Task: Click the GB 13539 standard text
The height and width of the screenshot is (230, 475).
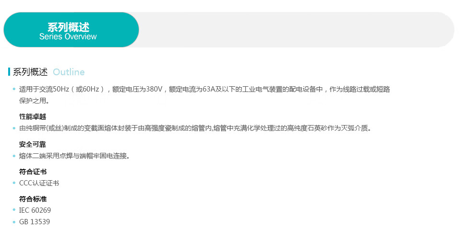Action: (x=35, y=222)
